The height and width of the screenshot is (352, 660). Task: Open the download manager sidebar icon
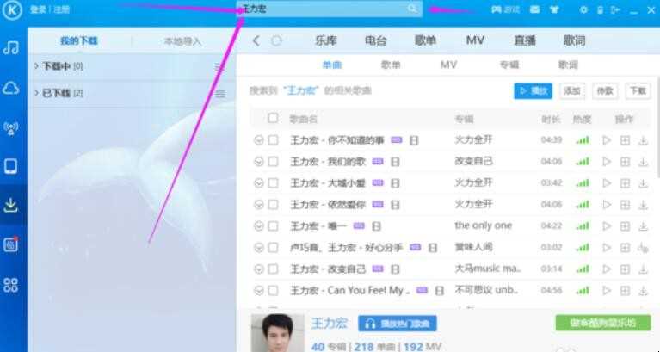[11, 205]
